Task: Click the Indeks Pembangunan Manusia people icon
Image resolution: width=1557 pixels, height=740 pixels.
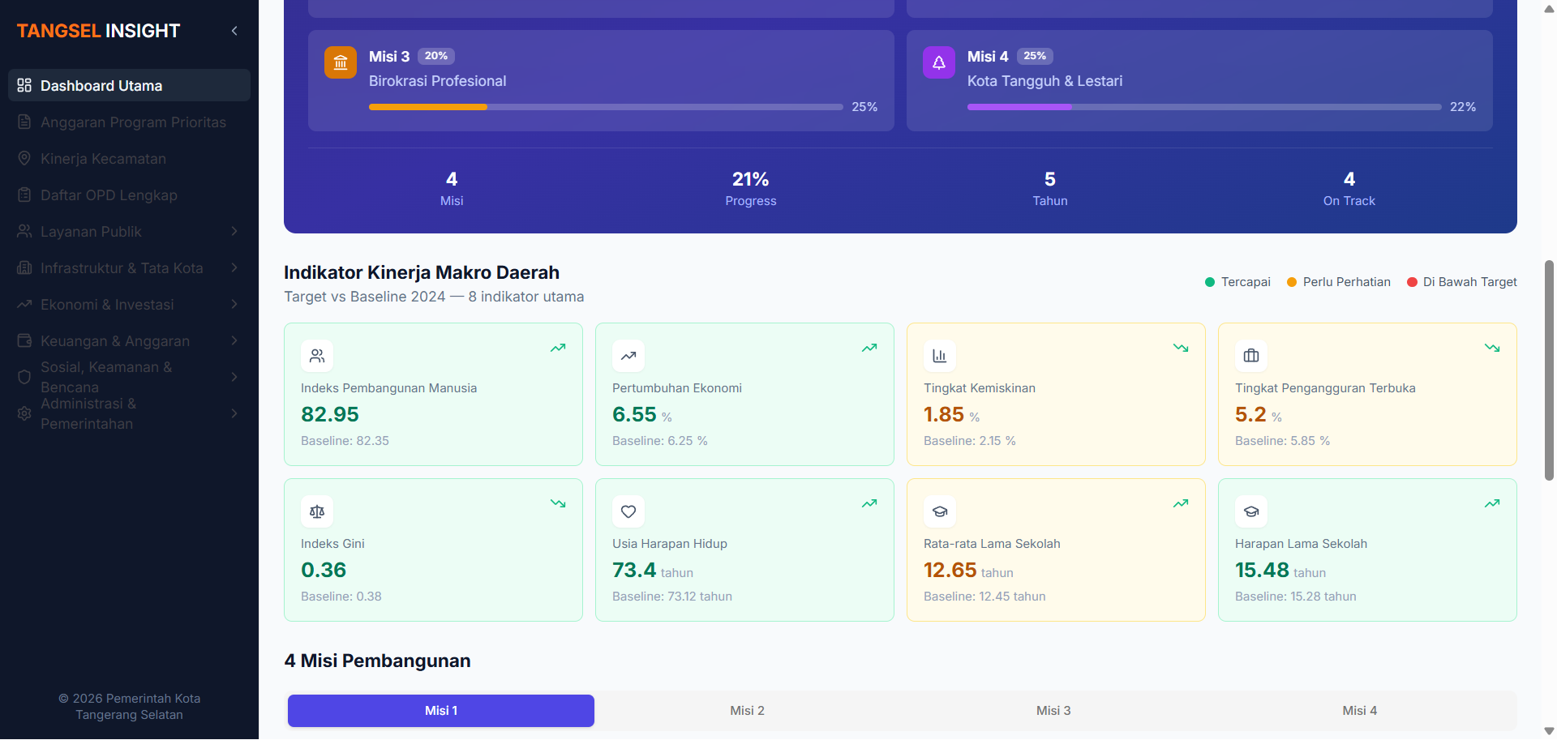Action: tap(317, 356)
